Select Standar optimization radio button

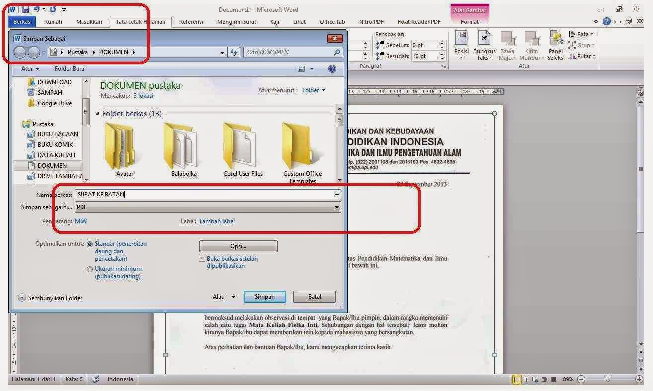90,244
